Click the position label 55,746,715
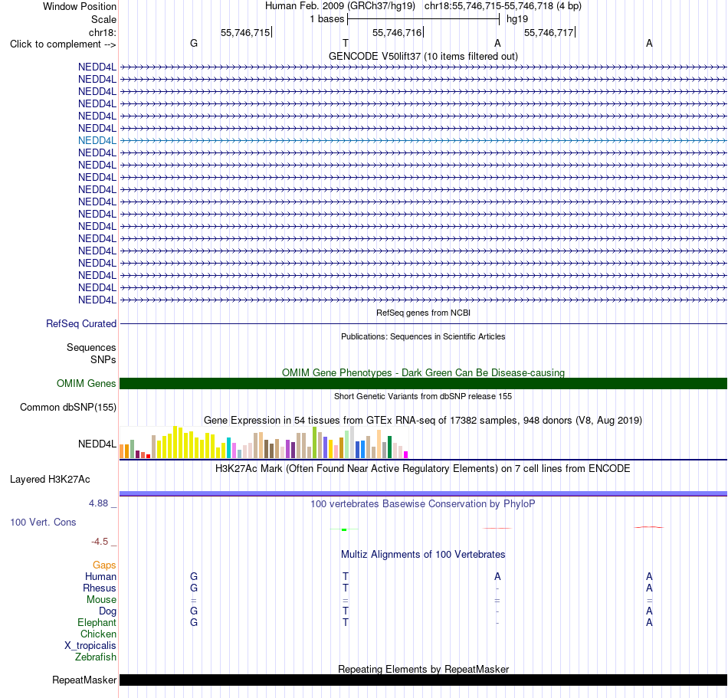Screen dimensions: 728x698 tap(245, 32)
